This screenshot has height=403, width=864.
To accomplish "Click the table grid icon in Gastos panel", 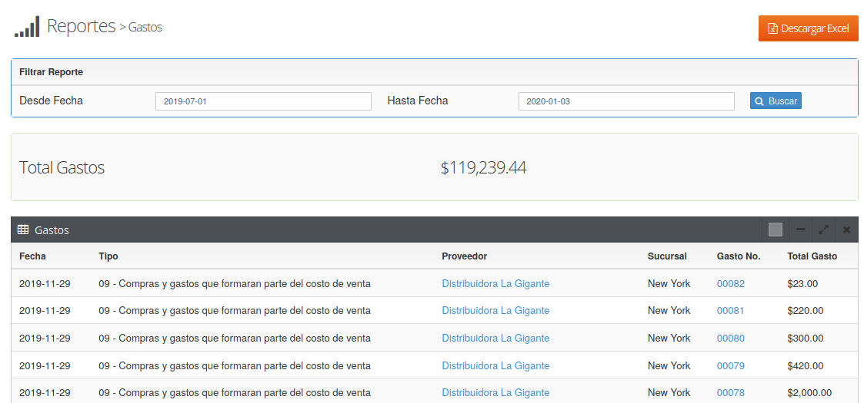I will [23, 230].
